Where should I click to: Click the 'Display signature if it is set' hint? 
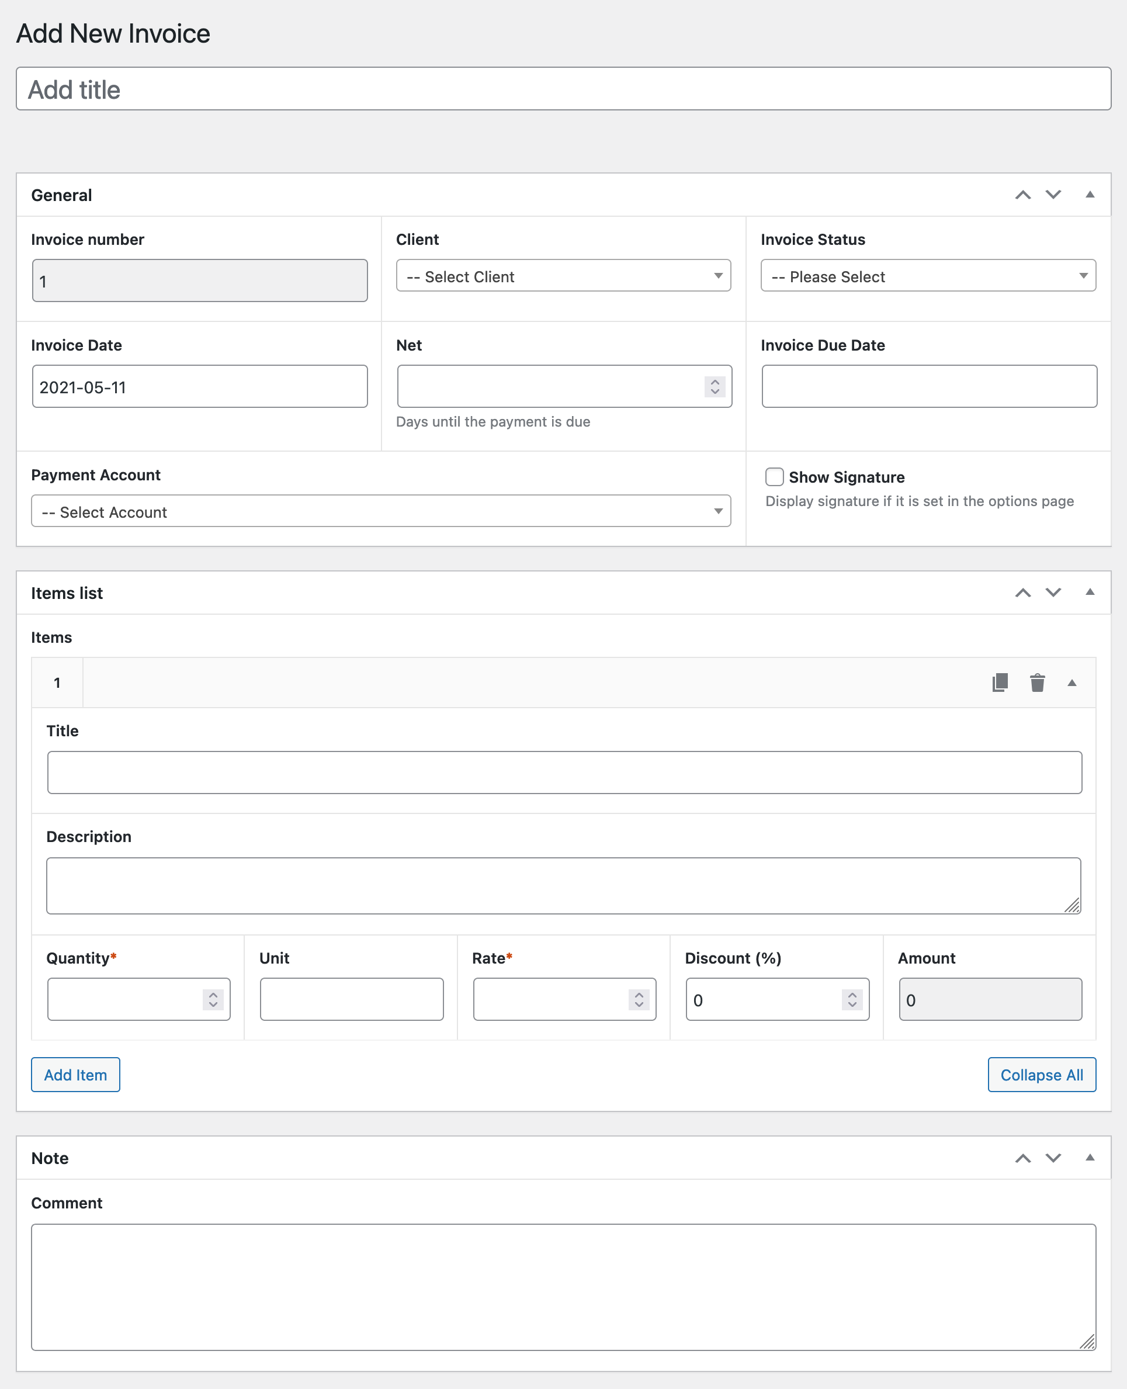point(919,501)
